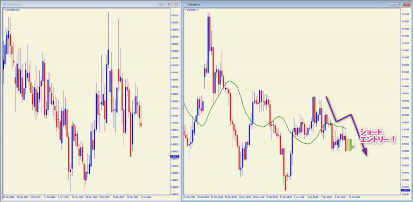Click the 24 Nov 2020 date label
413x202 pixels.
[92, 197]
